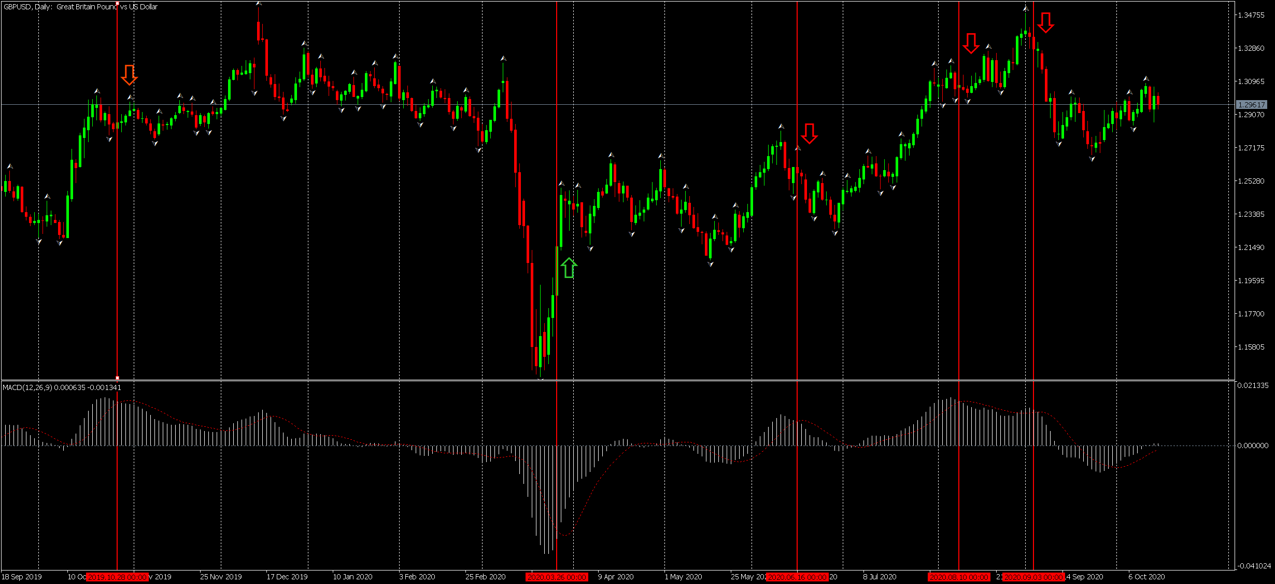Click the 1.34755 price scale value
This screenshot has height=584, width=1275.
pos(1251,15)
